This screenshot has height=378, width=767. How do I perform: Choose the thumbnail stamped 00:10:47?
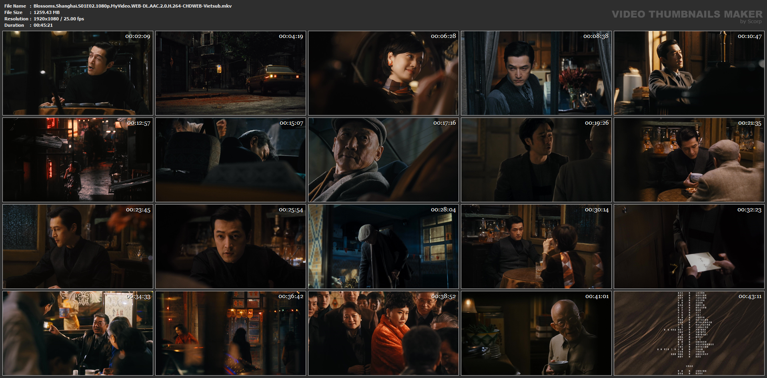689,73
